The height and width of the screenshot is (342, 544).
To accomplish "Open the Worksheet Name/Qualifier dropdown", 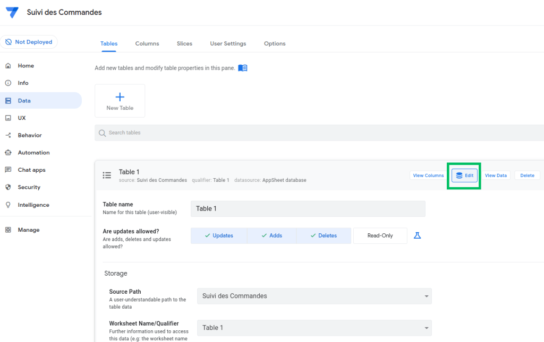I will click(x=314, y=328).
